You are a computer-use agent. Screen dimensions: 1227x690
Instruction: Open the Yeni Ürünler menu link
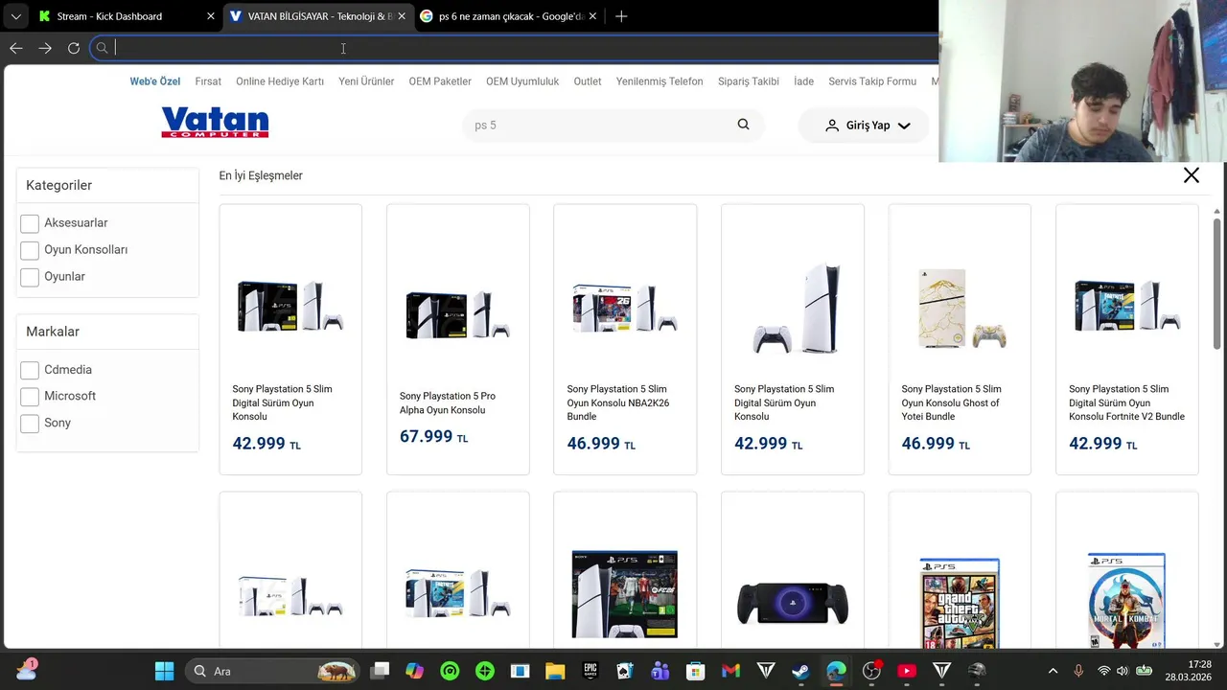click(x=366, y=81)
